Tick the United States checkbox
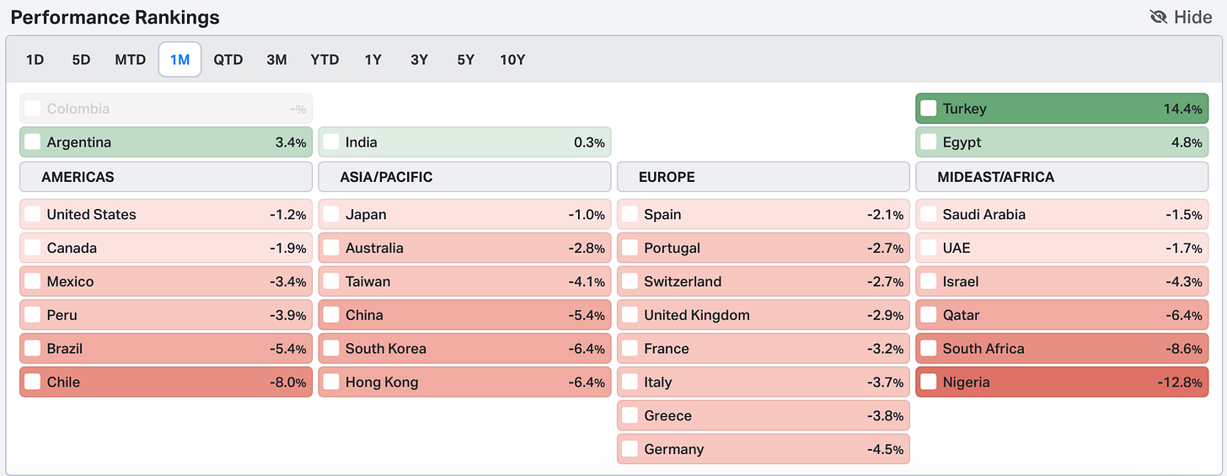Image resolution: width=1227 pixels, height=476 pixels. point(33,215)
